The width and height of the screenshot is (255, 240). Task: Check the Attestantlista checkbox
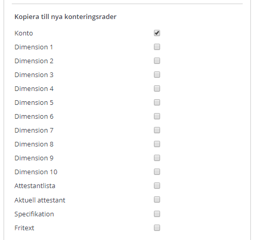157,186
